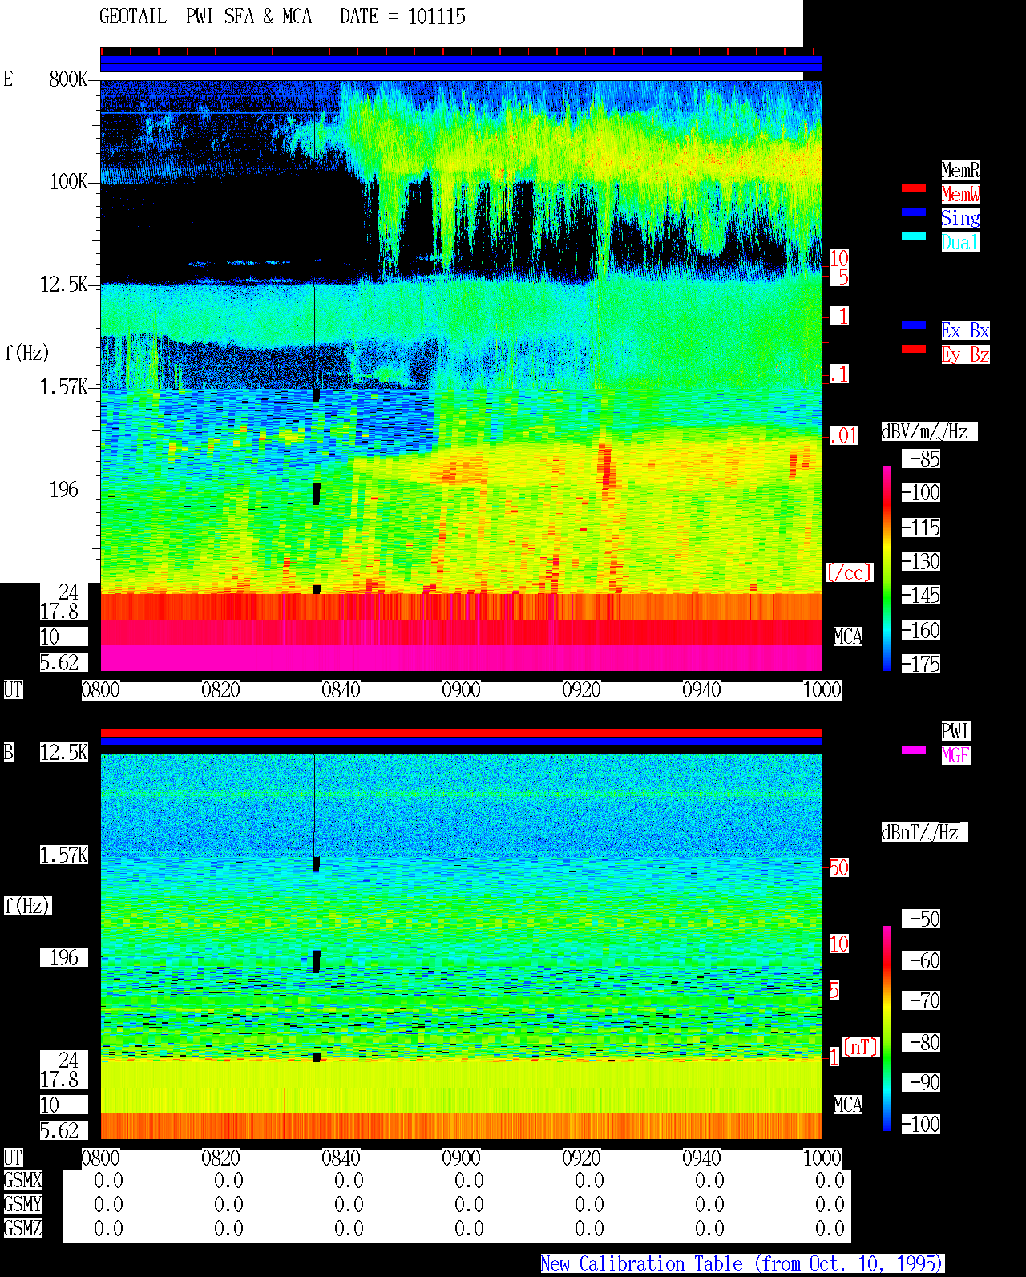Click the 0920 tick under the E panel
The width and height of the screenshot is (1026, 1277).
(581, 690)
